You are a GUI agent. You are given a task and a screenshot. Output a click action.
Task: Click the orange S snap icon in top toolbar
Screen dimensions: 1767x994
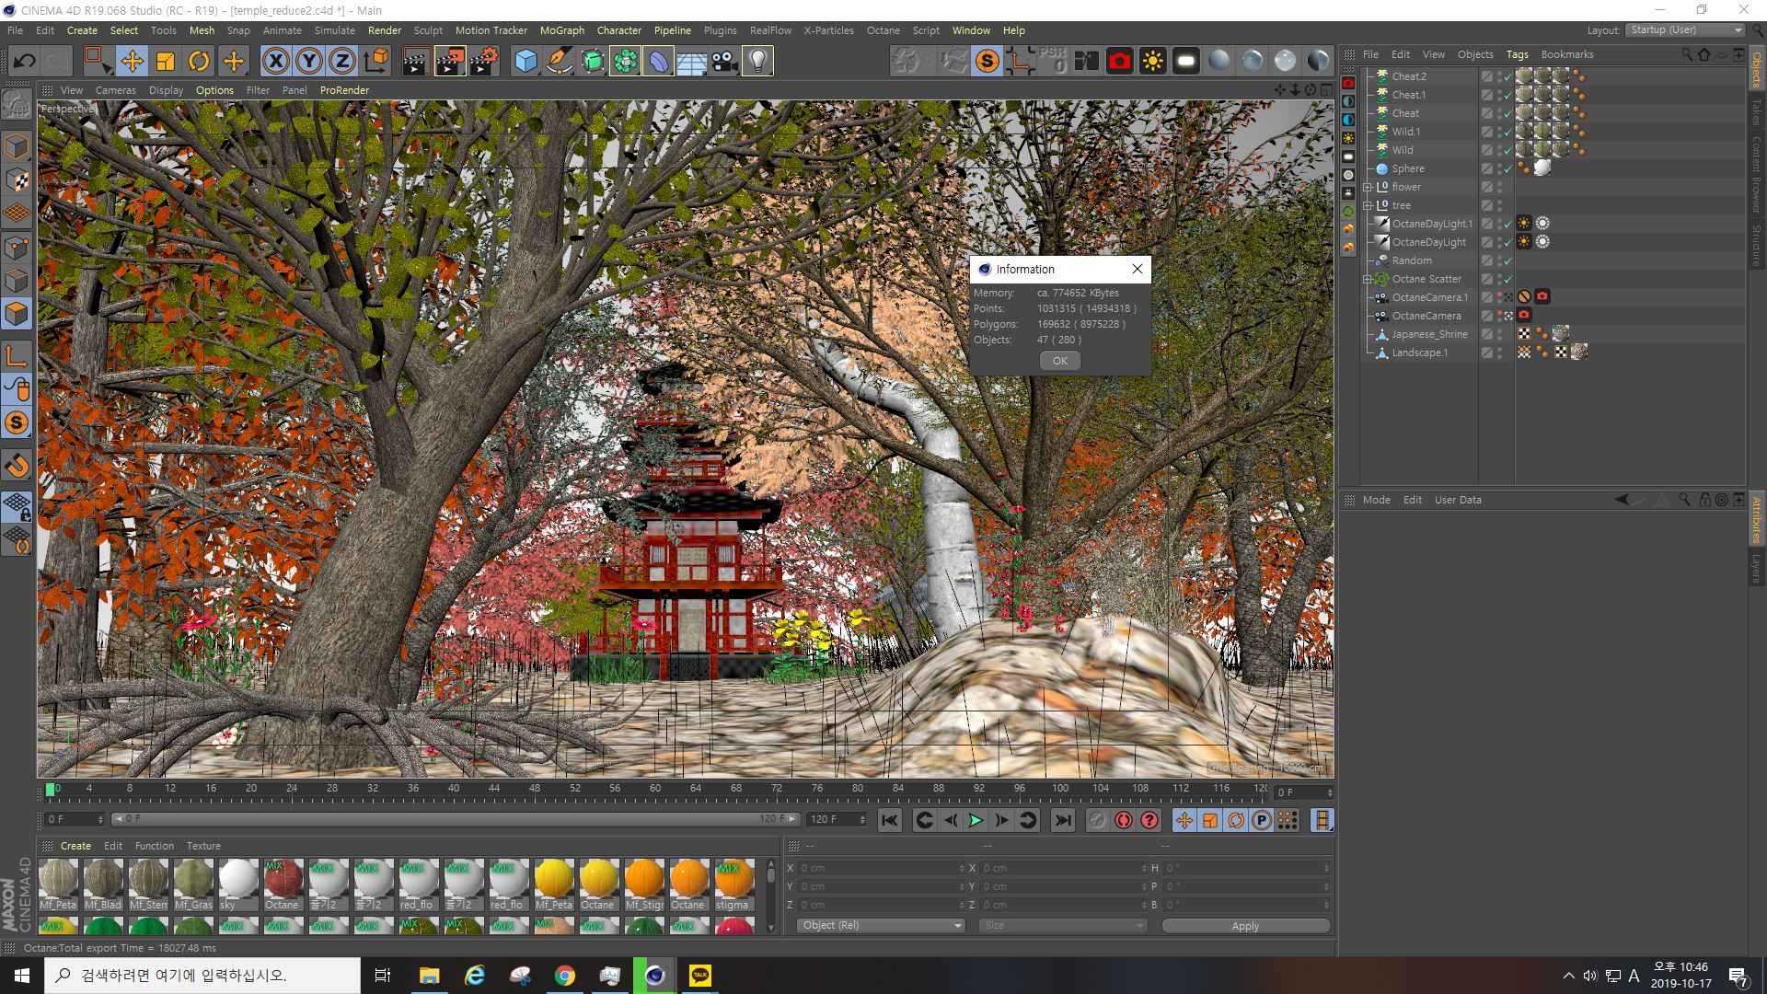point(987,62)
